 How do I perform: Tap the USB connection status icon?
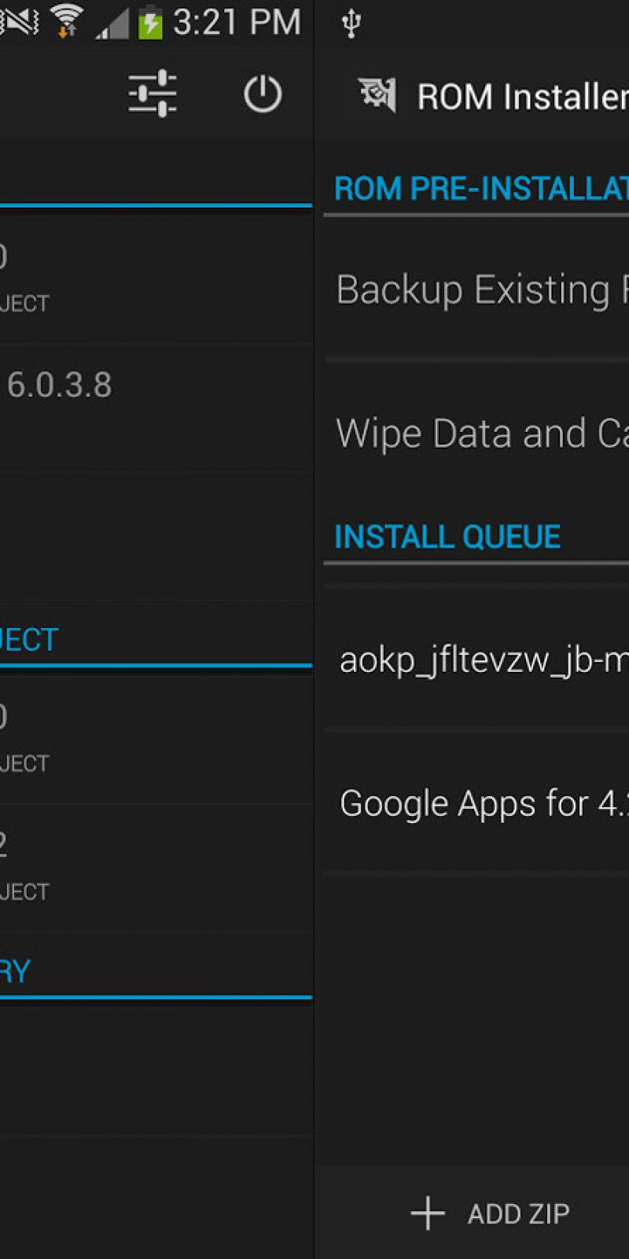[x=351, y=23]
